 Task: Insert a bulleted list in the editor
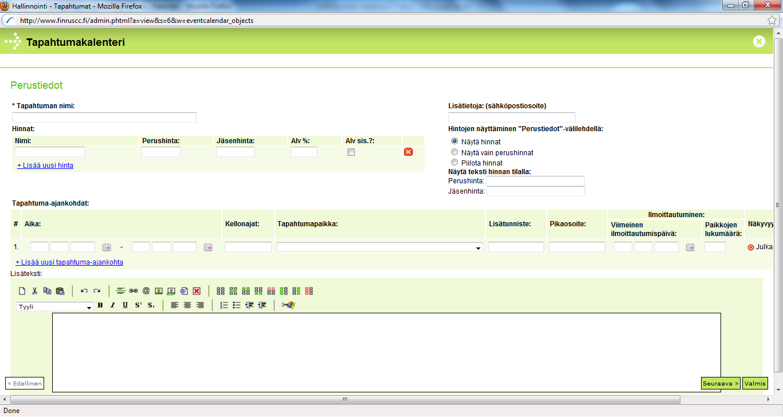237,305
